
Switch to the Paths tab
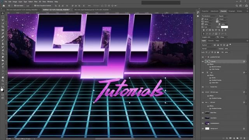tap(217, 41)
